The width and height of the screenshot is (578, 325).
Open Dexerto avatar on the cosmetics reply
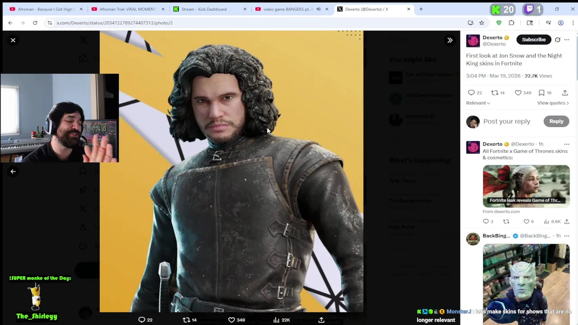(x=473, y=147)
